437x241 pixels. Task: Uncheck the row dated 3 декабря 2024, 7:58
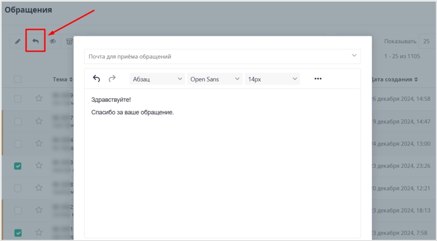click(x=18, y=233)
